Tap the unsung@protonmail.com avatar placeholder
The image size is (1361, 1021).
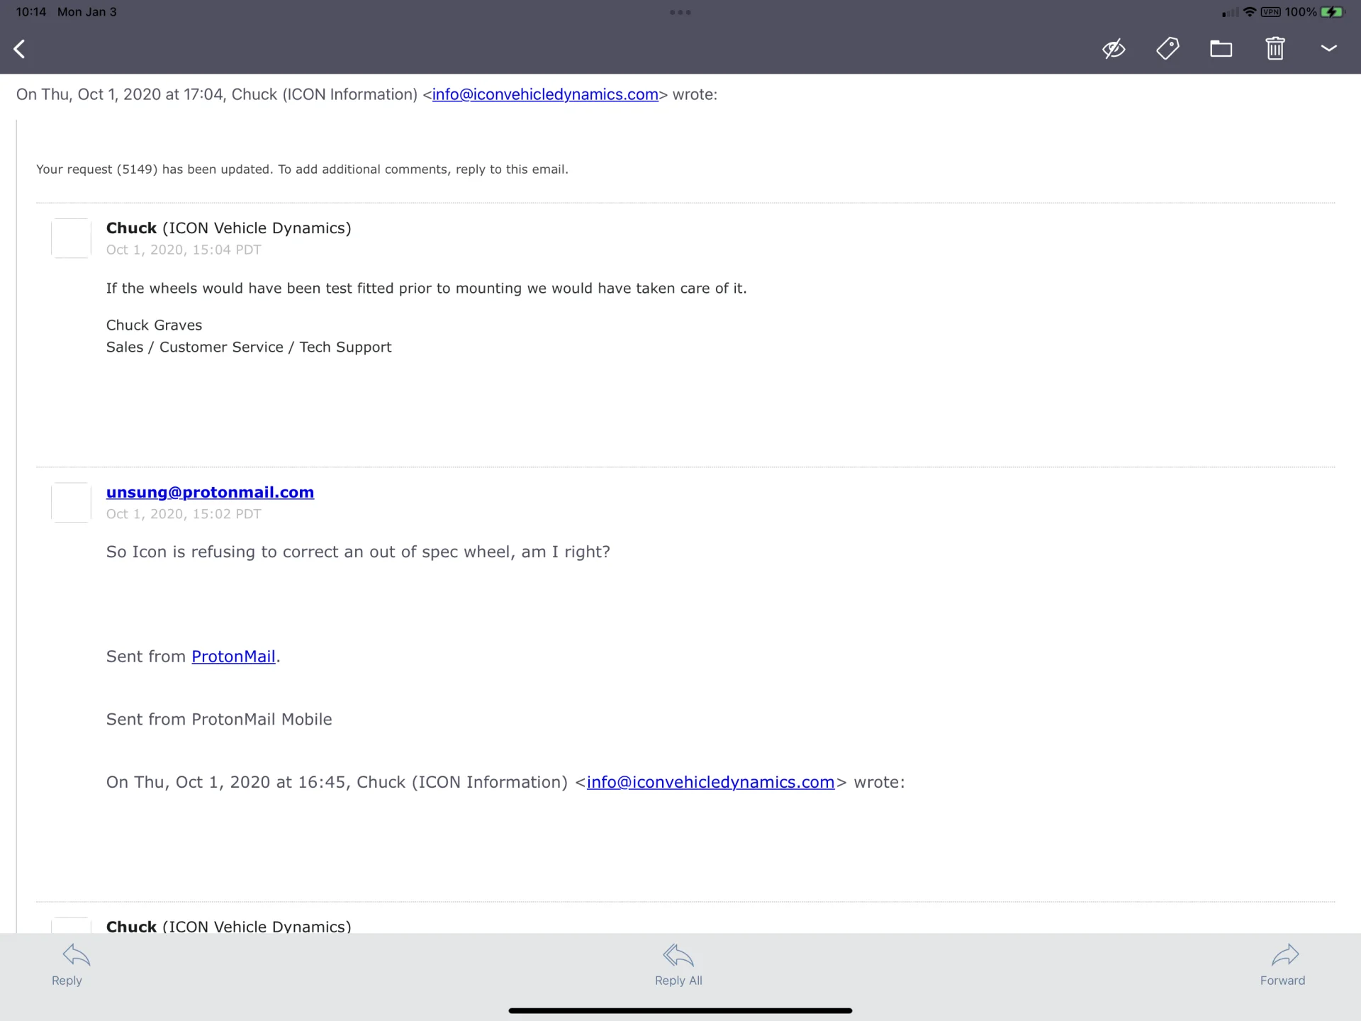pyautogui.click(x=71, y=502)
